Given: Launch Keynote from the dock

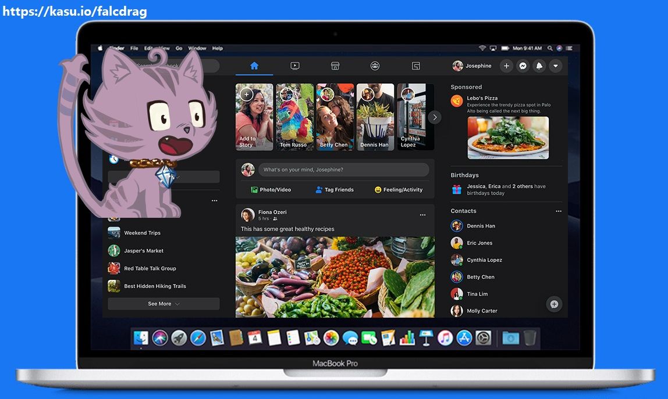Looking at the screenshot, I should pyautogui.click(x=426, y=338).
